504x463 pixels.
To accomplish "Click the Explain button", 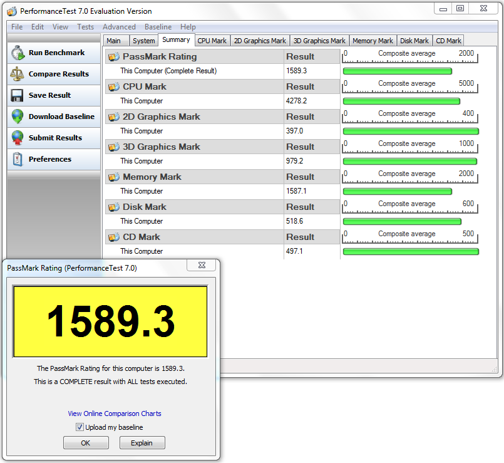I will click(142, 443).
